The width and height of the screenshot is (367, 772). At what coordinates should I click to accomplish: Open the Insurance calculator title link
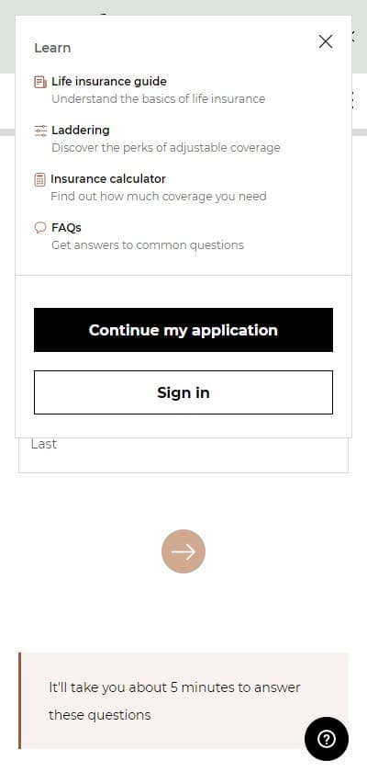(x=108, y=178)
